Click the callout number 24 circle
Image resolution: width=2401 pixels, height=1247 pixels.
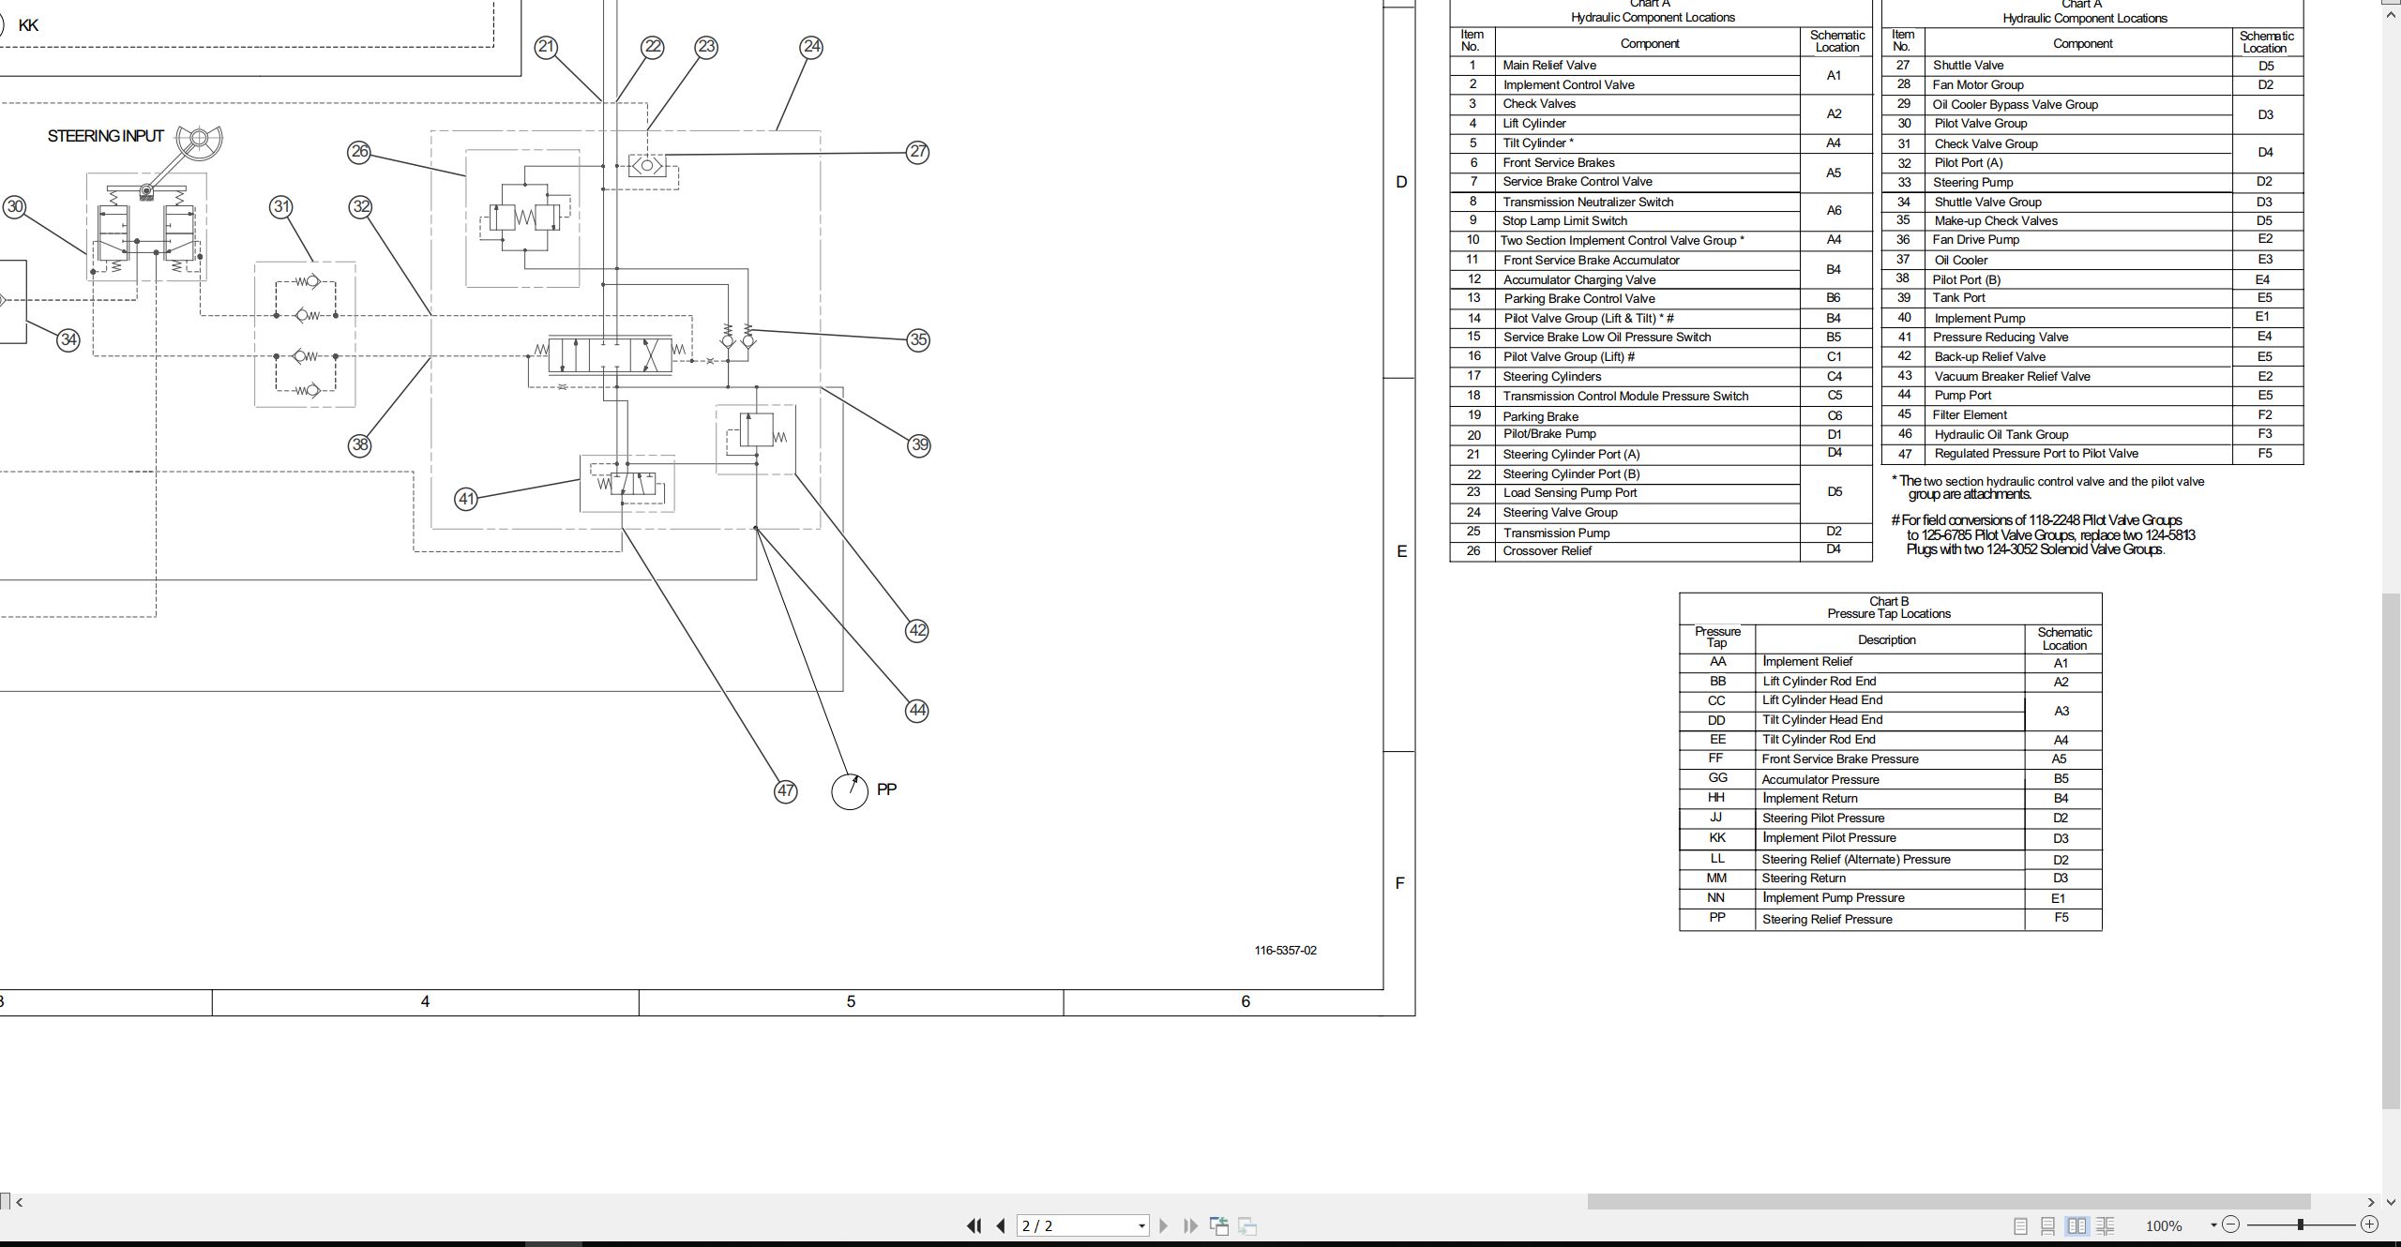(x=811, y=47)
